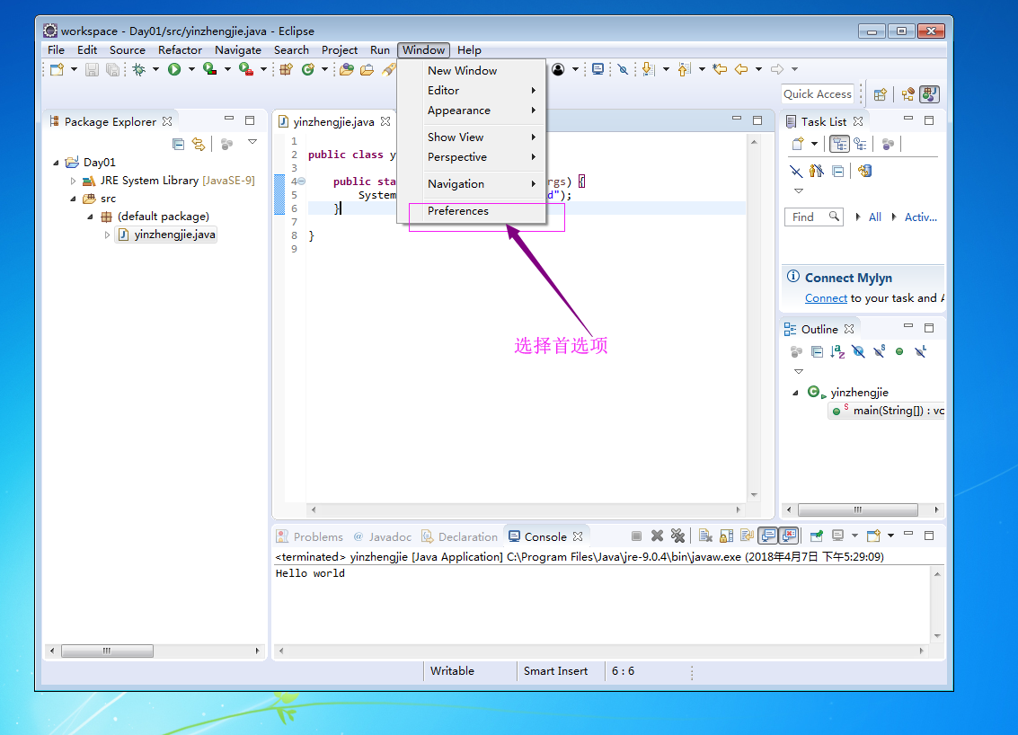Click the Next Annotation arrow icon
This screenshot has height=735, width=1018.
[648, 69]
